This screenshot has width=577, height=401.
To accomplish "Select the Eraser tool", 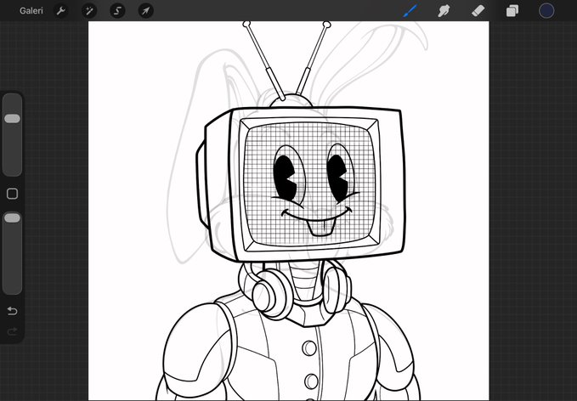I will pyautogui.click(x=478, y=11).
